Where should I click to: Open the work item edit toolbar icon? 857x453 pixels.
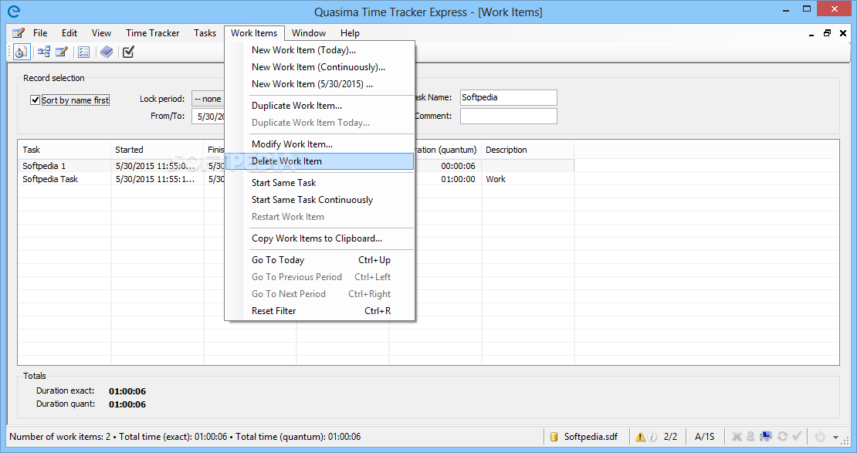pyautogui.click(x=62, y=52)
